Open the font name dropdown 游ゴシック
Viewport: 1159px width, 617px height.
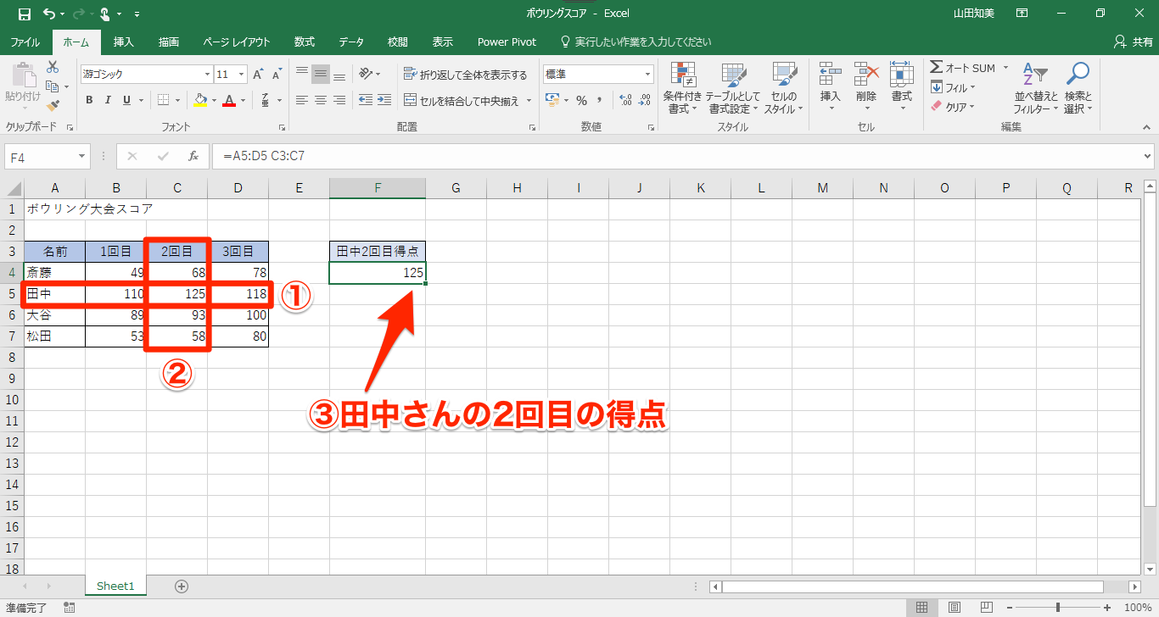tap(205, 75)
